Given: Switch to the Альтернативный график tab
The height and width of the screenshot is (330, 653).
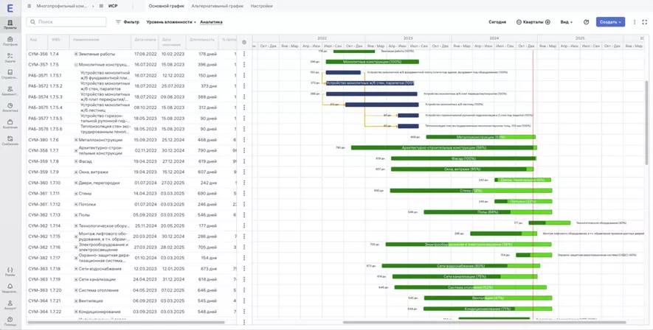Looking at the screenshot, I should pos(217,6).
